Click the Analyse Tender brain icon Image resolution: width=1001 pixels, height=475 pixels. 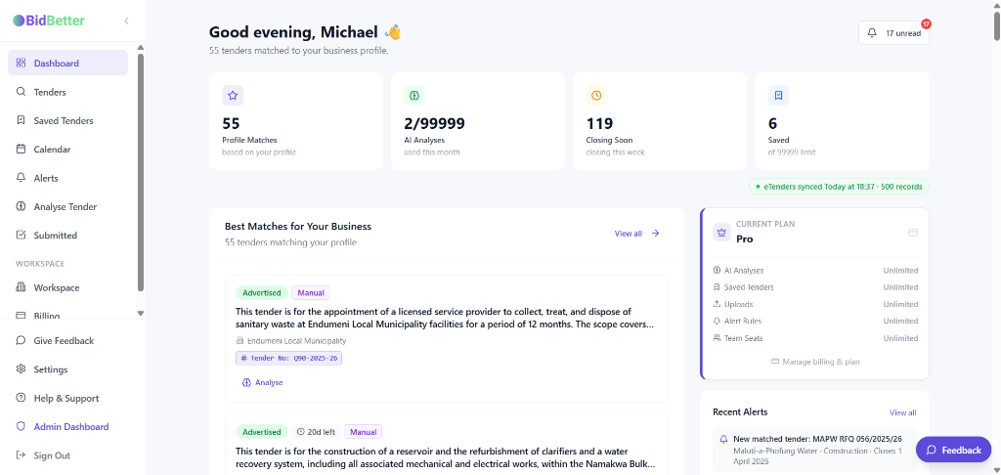[21, 207]
